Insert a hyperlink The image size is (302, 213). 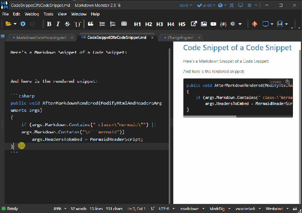coord(194,24)
